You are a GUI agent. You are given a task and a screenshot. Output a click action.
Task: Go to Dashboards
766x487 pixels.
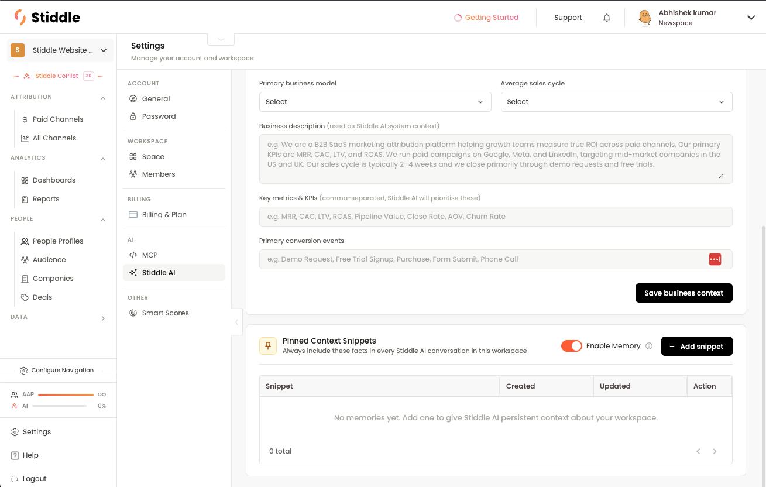click(x=54, y=180)
